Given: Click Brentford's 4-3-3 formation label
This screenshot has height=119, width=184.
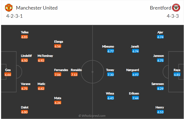Looking at the screenshot, I should coord(173,16).
